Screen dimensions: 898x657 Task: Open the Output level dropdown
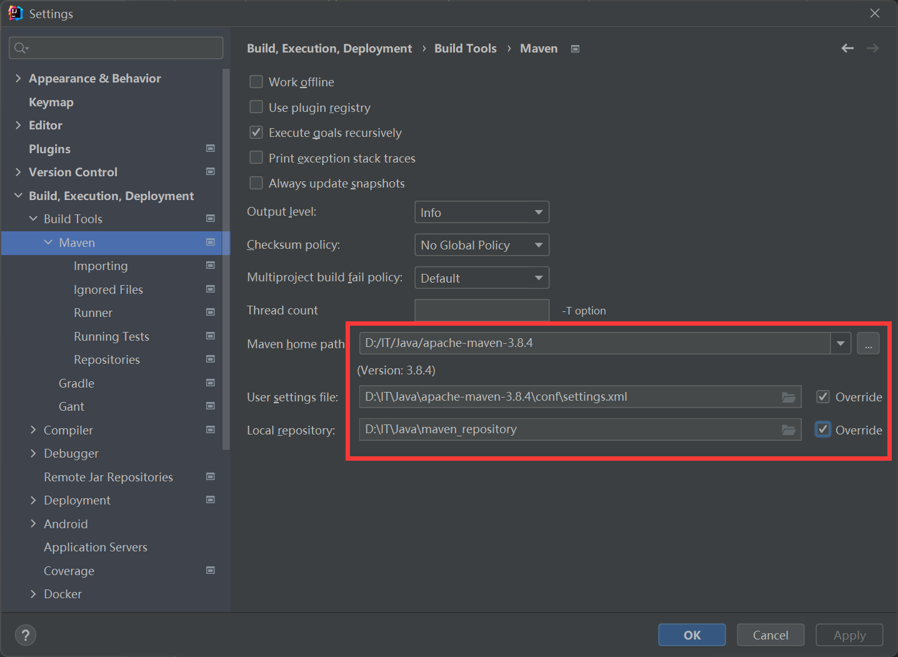481,212
